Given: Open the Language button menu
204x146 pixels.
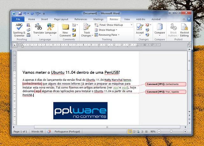Looking at the screenshot, I should tap(51, 30).
